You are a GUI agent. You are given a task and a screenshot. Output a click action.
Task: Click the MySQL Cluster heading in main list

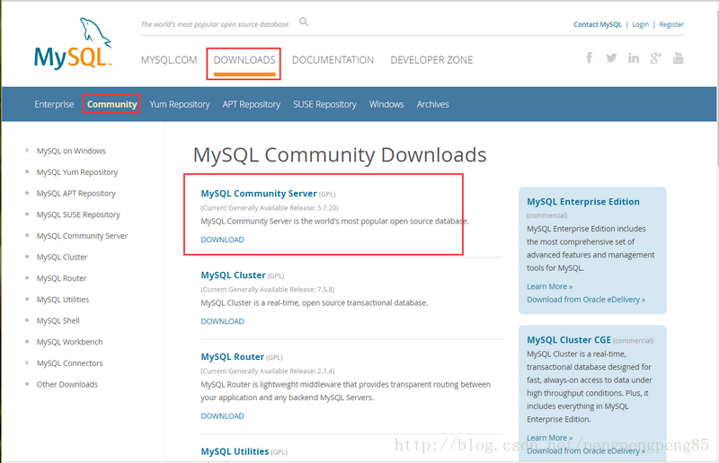pos(233,275)
